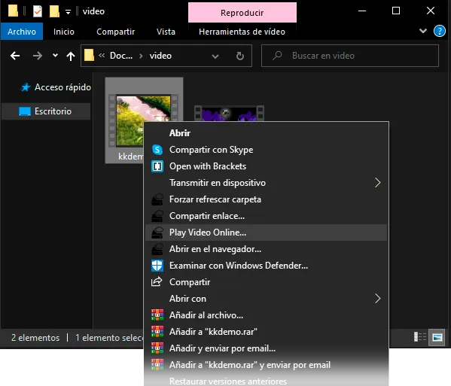Click the Skype icon in context menu
Screen dimensions: 451x386
click(157, 150)
